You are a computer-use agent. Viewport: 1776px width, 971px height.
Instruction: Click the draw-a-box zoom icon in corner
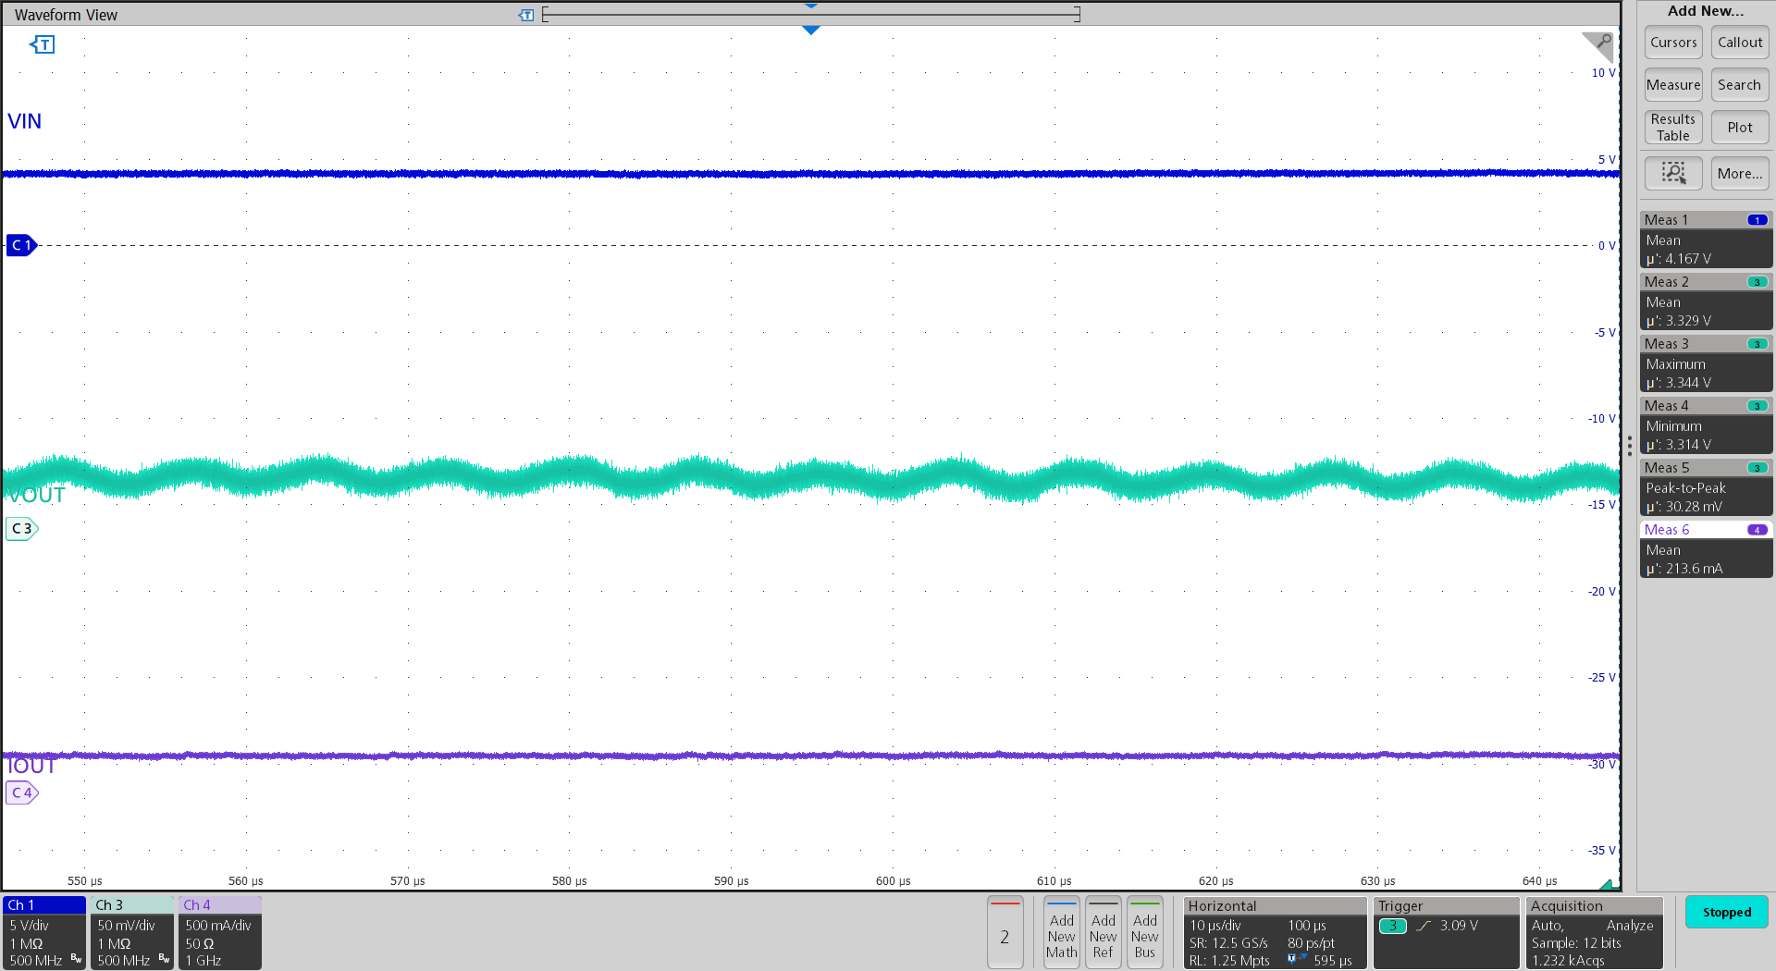click(1598, 46)
